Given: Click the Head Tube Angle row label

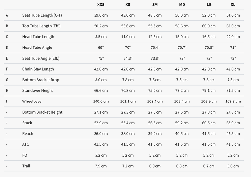Looking at the screenshot, I should tap(37, 48).
